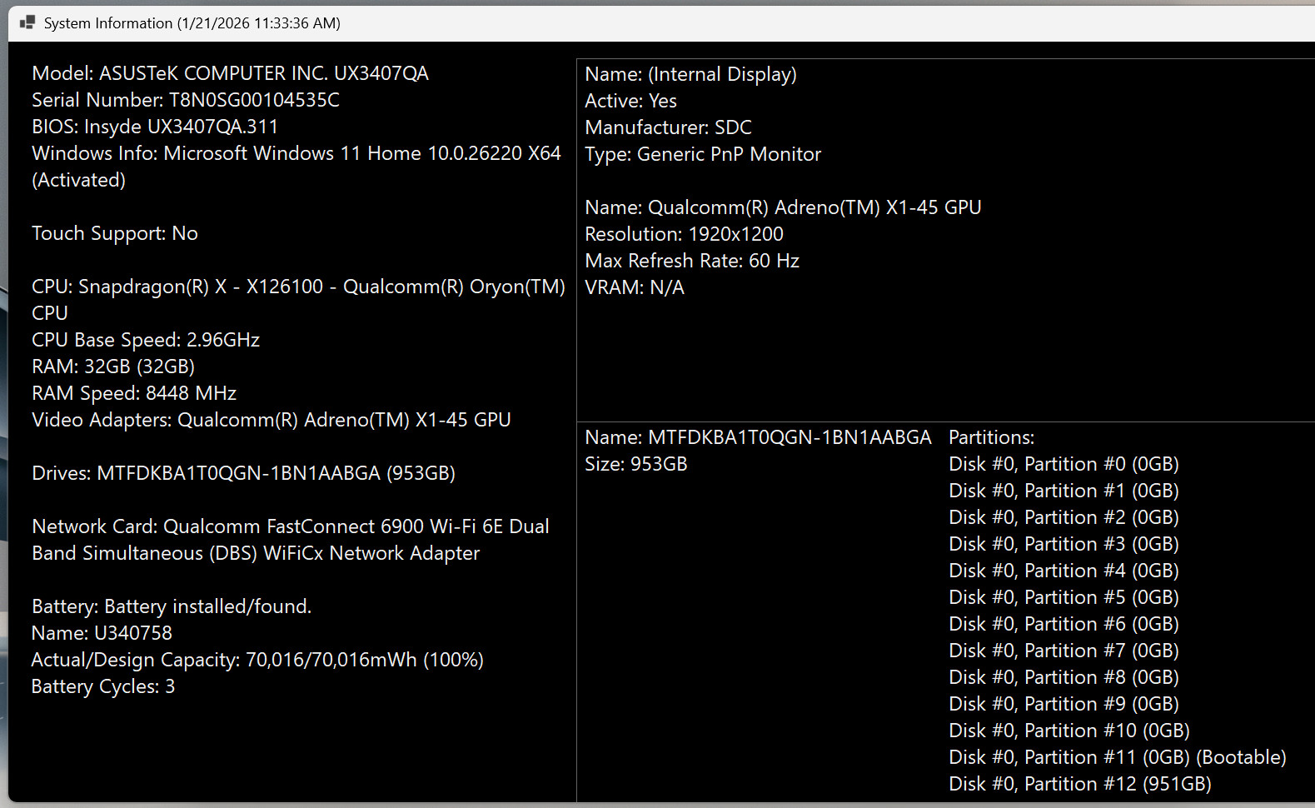The image size is (1315, 808).
Task: Select the CPU Snapdragon X line
Action: 298,287
